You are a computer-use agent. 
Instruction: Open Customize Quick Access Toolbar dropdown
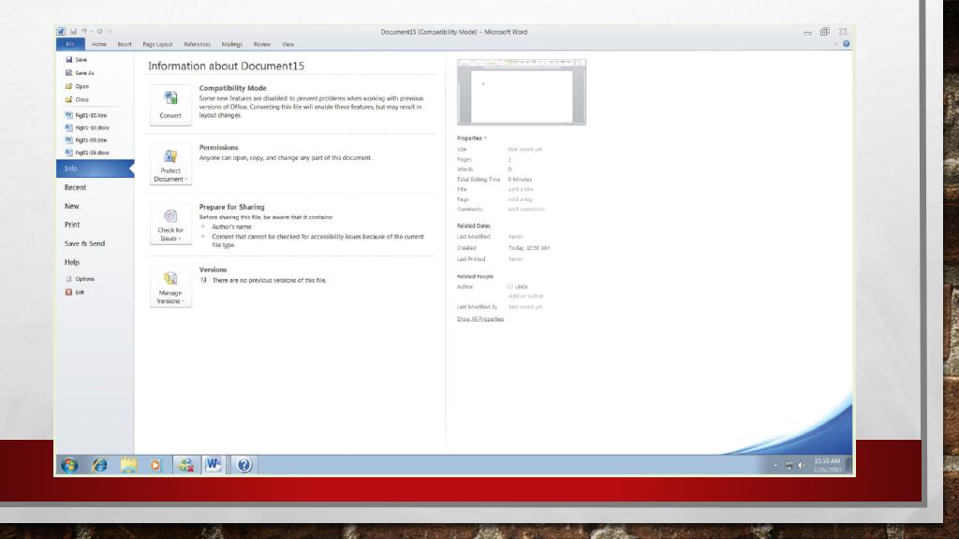coord(111,31)
